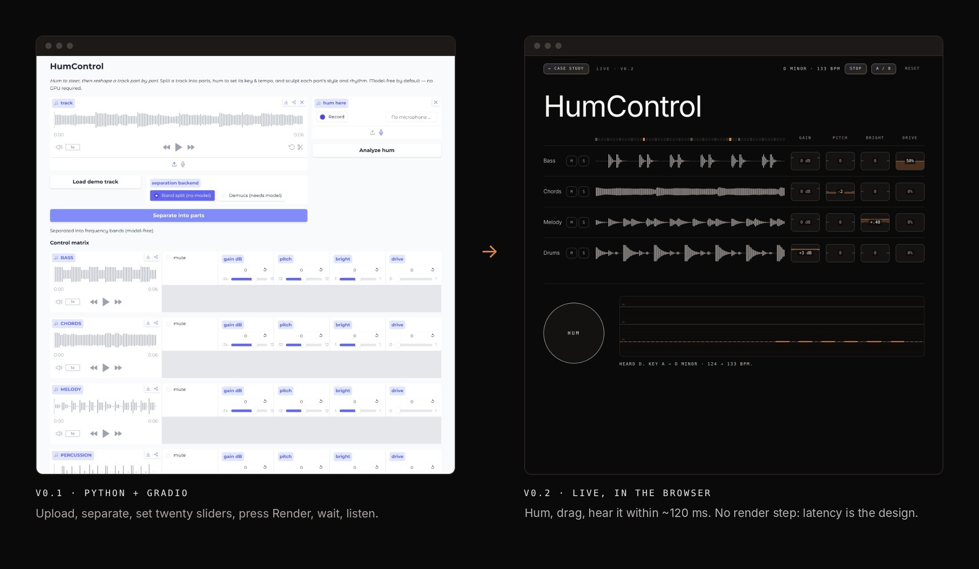979x569 pixels.
Task: Download the BASS stem
Action: [x=148, y=257]
